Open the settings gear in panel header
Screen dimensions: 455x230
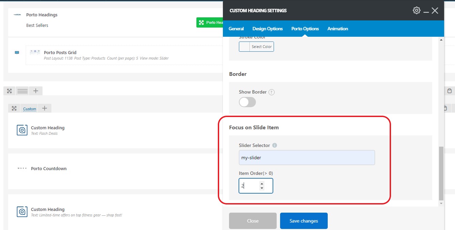tap(416, 11)
